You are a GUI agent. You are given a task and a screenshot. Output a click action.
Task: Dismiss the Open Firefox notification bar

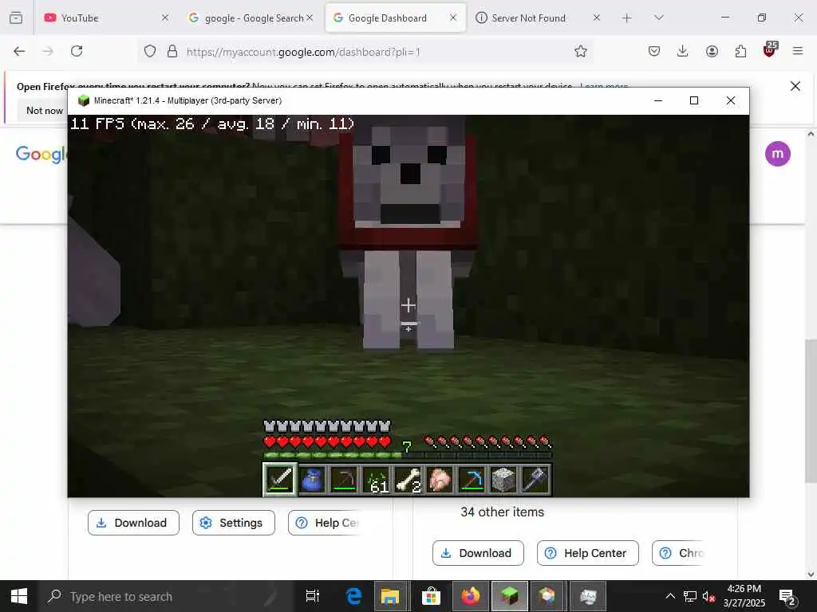click(795, 86)
